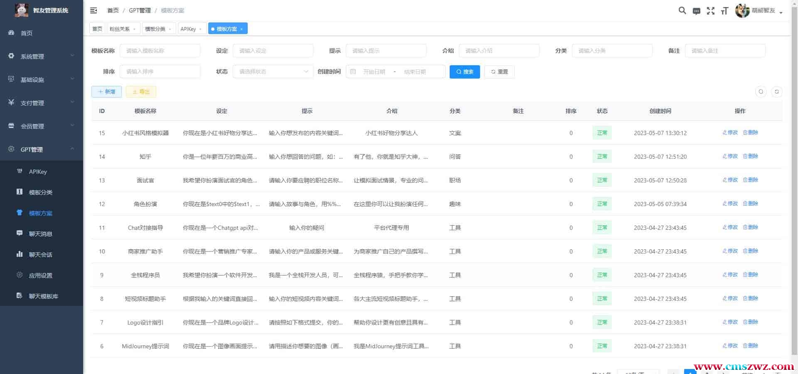
Task: Click the circular hide-search icon above table
Action: (761, 92)
